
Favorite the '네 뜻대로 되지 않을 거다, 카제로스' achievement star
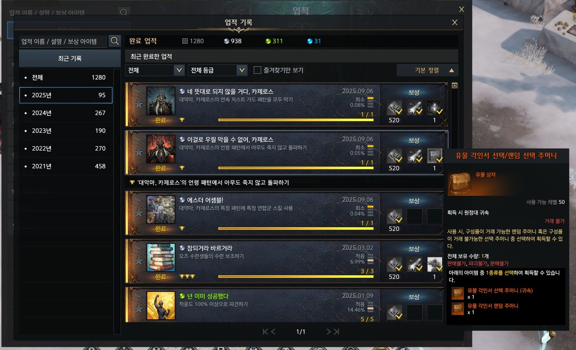(139, 105)
